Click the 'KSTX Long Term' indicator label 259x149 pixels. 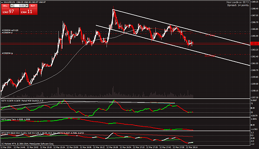(x=16, y=119)
